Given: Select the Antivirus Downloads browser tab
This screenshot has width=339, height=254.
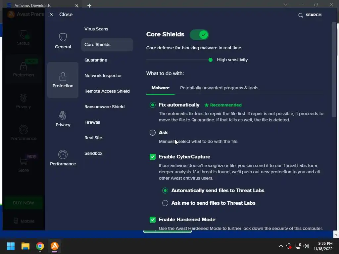Looking at the screenshot, I should (42, 5).
